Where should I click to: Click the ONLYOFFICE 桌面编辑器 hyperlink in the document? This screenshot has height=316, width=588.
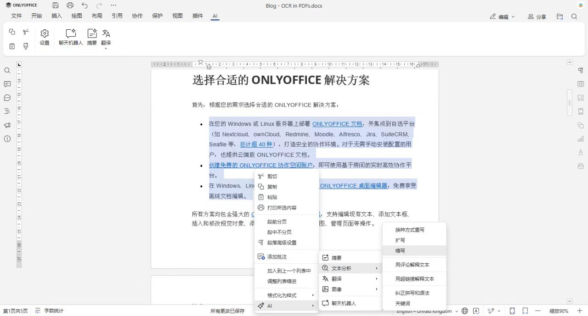pos(354,185)
